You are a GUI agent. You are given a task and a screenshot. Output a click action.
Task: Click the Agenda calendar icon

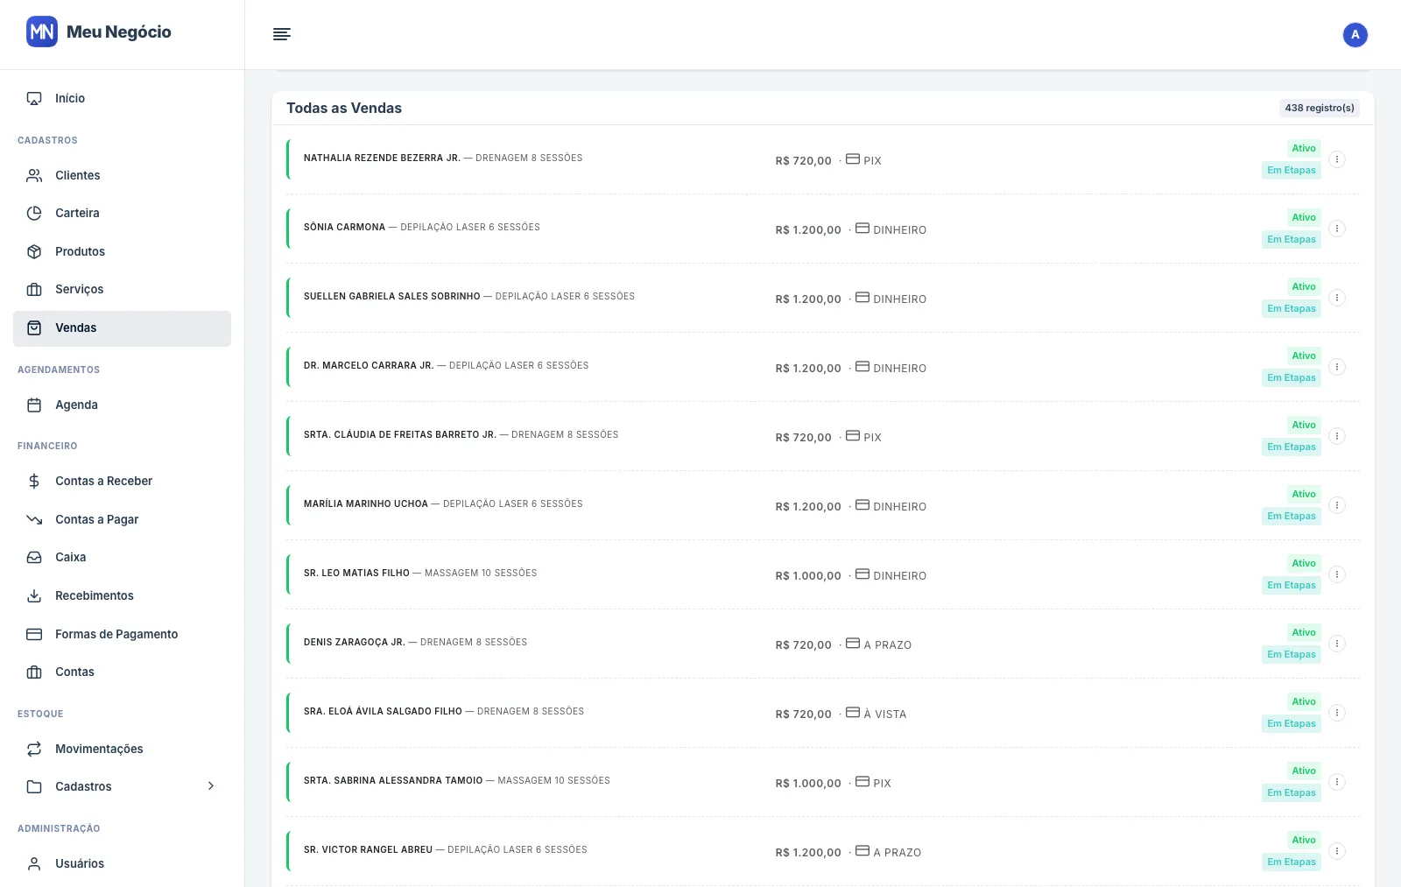coord(34,405)
